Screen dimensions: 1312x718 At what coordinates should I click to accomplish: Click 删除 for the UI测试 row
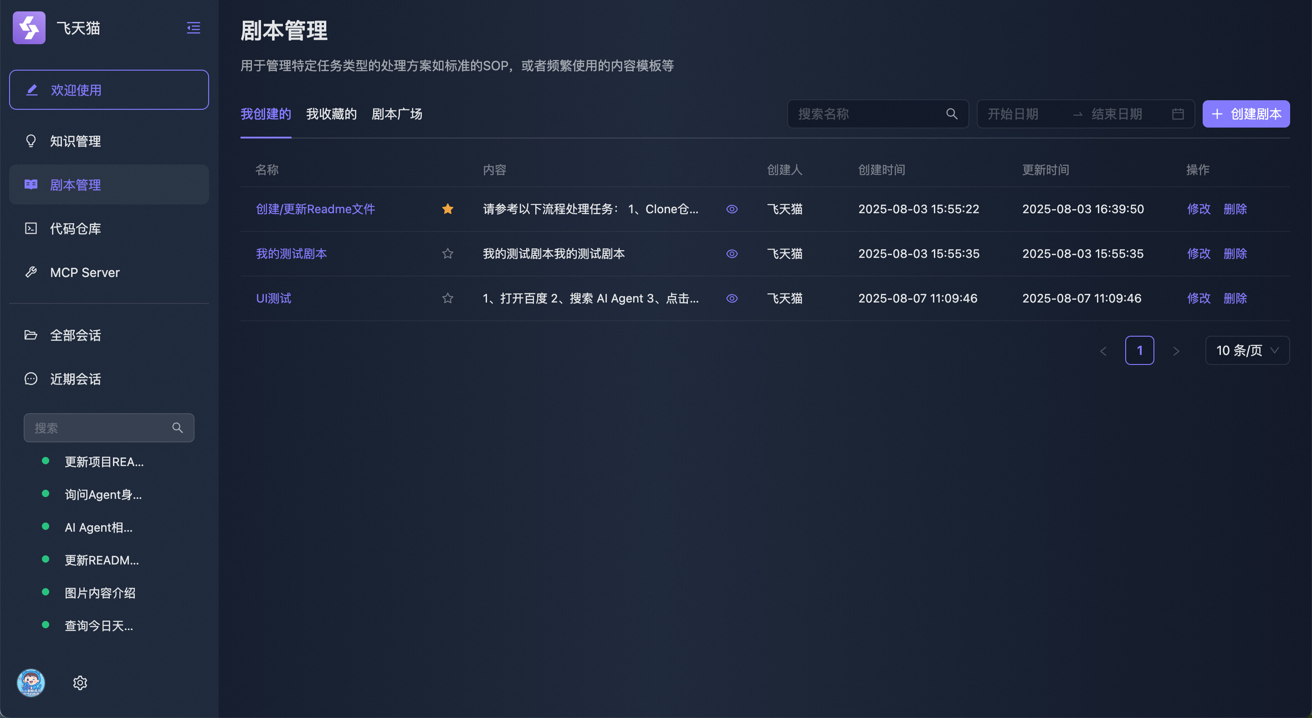pyautogui.click(x=1235, y=298)
